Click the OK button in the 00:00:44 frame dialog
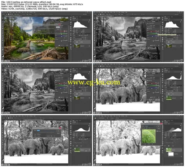This screenshot has width=185, height=167. [58, 27]
